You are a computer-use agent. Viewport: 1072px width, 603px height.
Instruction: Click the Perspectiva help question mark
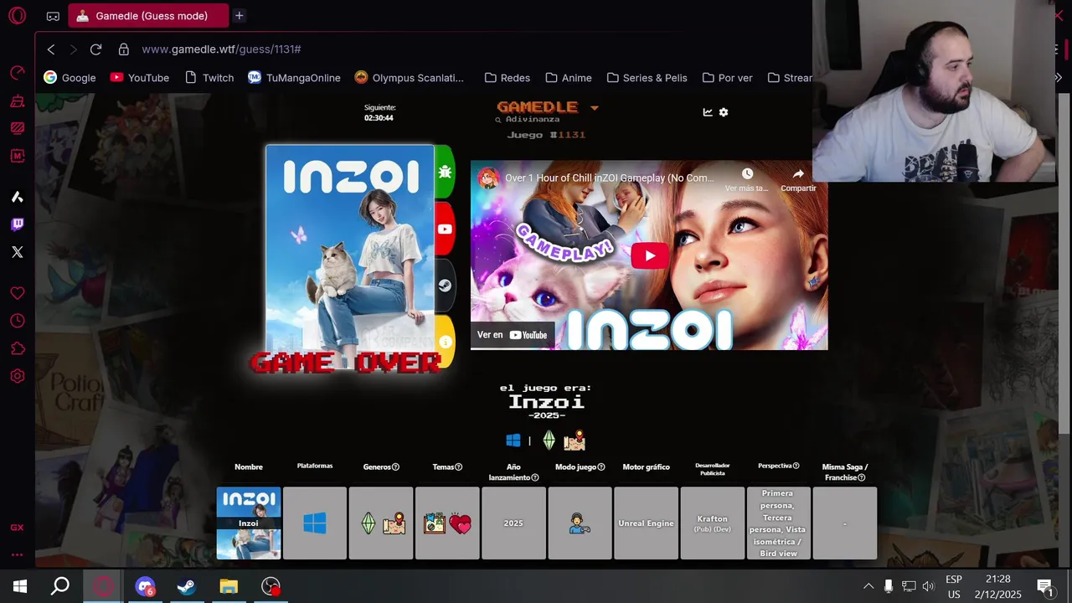click(796, 466)
